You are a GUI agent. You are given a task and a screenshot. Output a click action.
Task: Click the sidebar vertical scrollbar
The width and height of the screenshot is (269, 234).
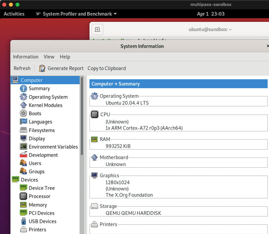(x=82, y=116)
